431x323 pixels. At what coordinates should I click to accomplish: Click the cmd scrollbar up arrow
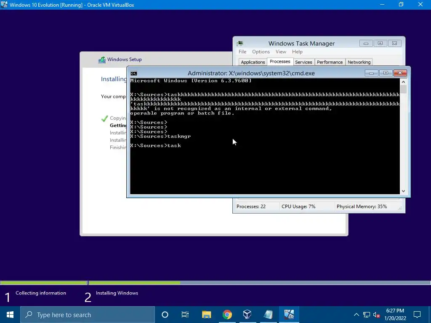[x=403, y=82]
